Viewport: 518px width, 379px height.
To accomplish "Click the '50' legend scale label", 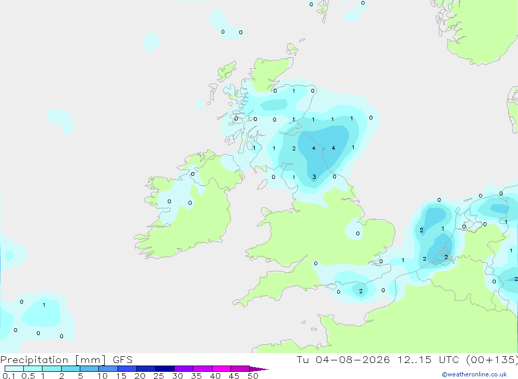I will pyautogui.click(x=253, y=376).
